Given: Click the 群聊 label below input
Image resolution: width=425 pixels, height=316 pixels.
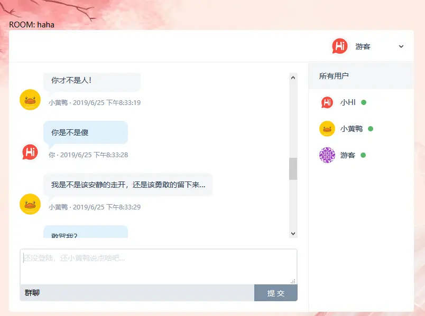Looking at the screenshot, I should (32, 293).
